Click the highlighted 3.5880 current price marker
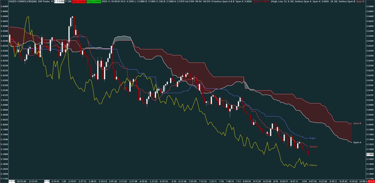This screenshot has width=375, height=183. coord(370,154)
